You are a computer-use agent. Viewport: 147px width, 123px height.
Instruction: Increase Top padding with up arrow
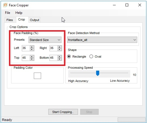click(x=32, y=57)
